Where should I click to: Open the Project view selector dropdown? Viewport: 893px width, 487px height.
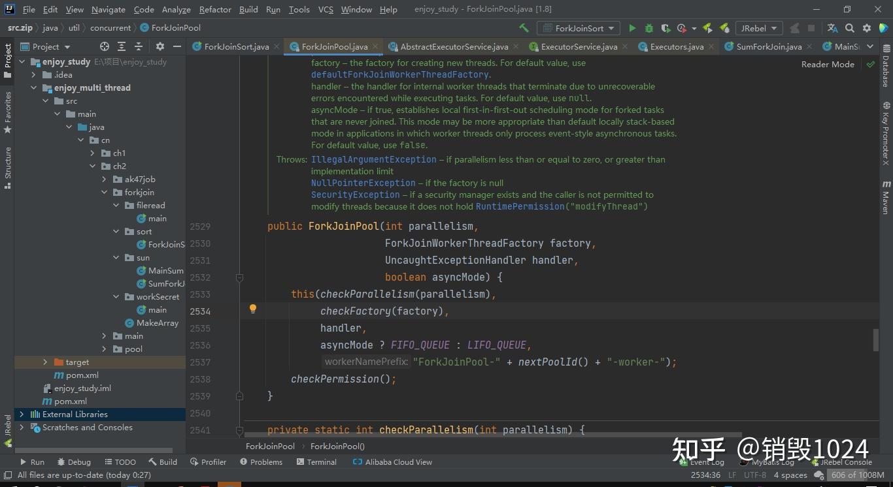click(45, 46)
